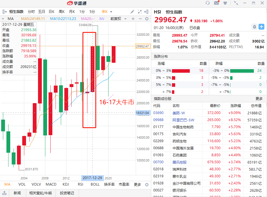
Task: Click the MA5:24149.11 legend label
Action: point(33,19)
